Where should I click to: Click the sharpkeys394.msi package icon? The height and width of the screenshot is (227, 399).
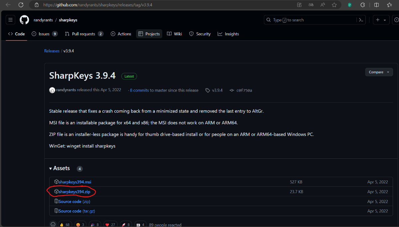point(57,182)
